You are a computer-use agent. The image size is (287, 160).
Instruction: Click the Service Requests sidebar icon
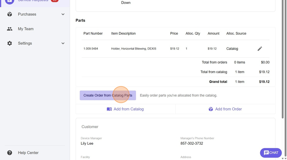[10, 1]
